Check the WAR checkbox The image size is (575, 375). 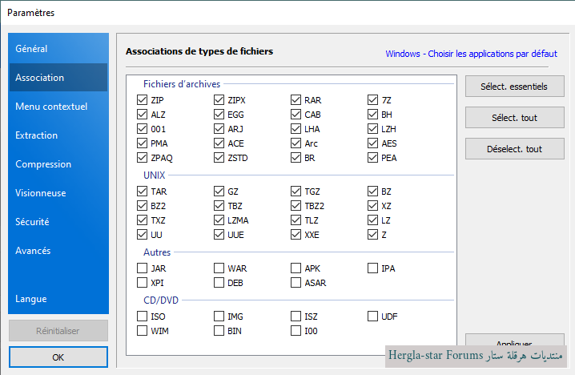pyautogui.click(x=219, y=268)
